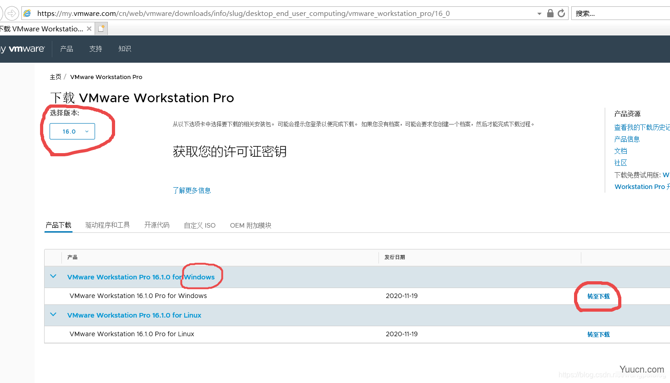
Task: Click the Workstation Pro link in resources sidebar
Action: tap(642, 187)
